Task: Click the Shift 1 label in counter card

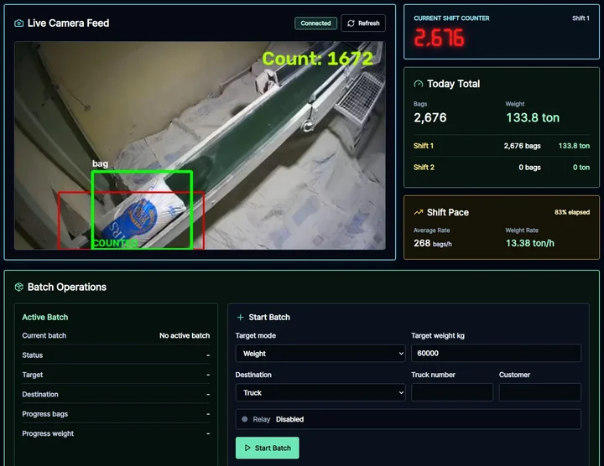Action: [581, 18]
